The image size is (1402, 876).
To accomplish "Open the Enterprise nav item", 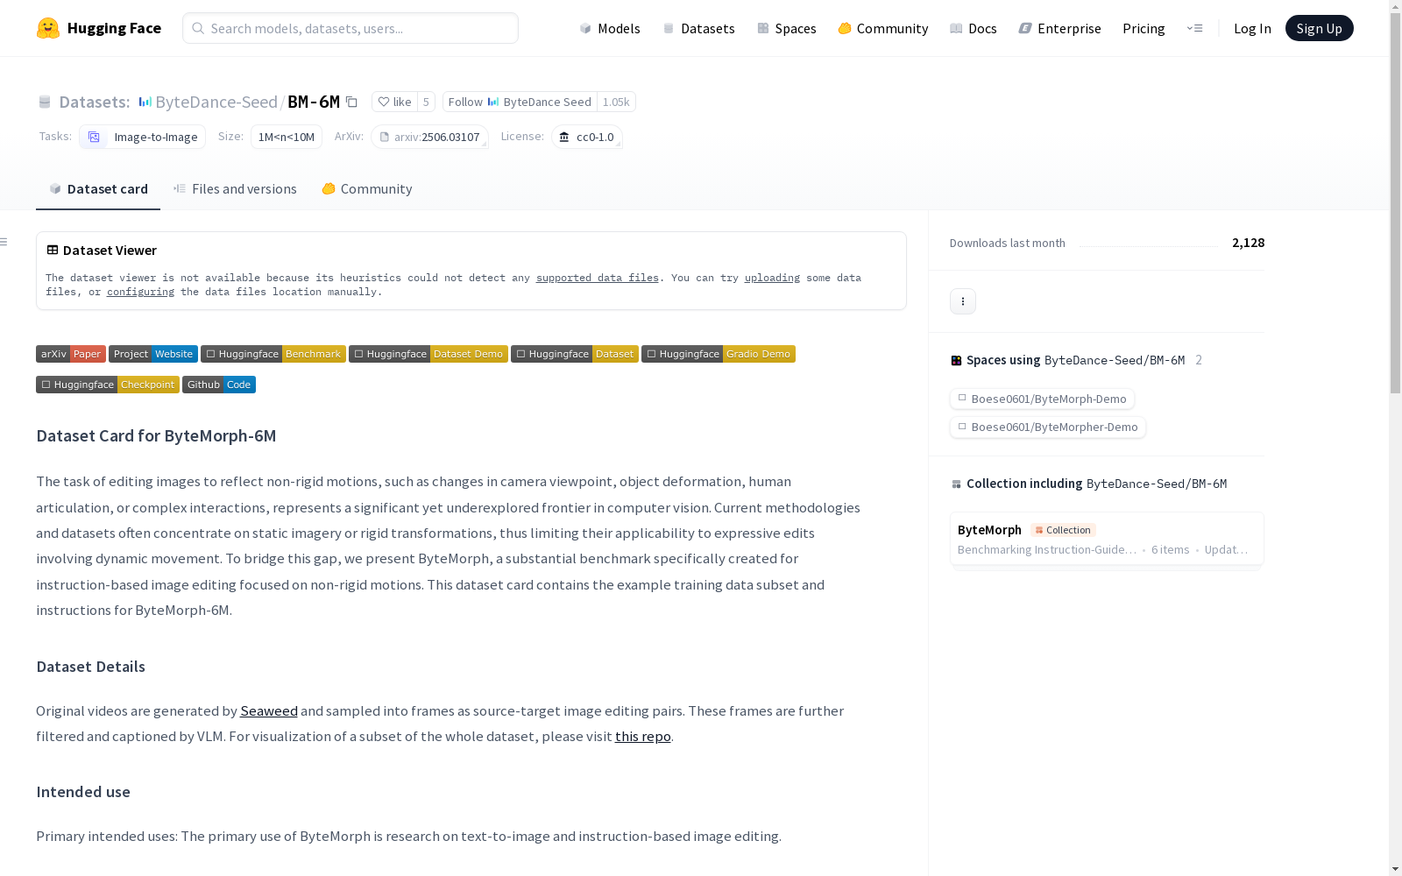I will tap(1060, 28).
